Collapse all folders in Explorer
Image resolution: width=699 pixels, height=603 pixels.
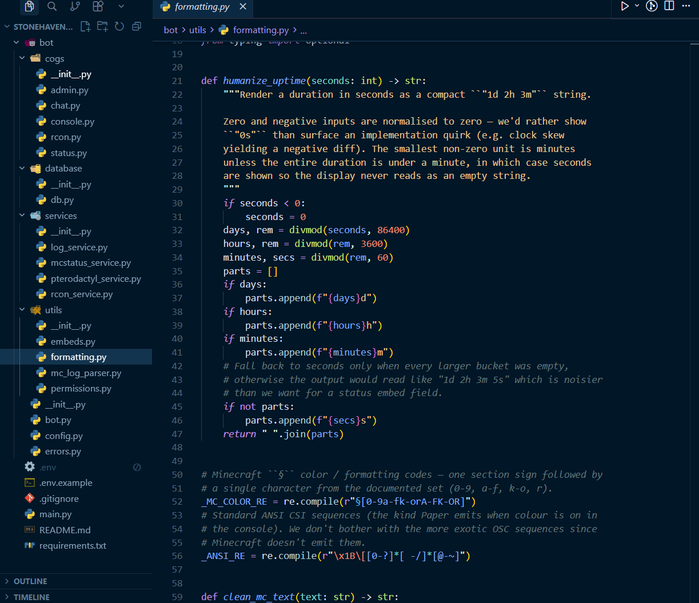[136, 26]
